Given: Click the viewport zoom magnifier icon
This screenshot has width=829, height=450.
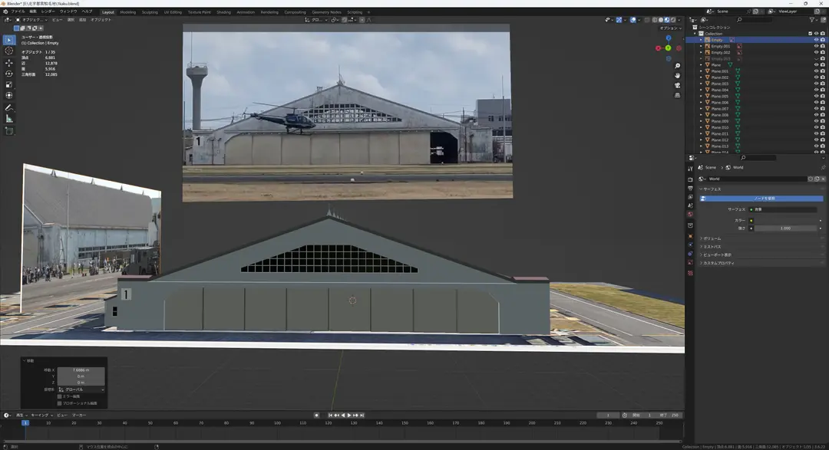Looking at the screenshot, I should [x=677, y=66].
